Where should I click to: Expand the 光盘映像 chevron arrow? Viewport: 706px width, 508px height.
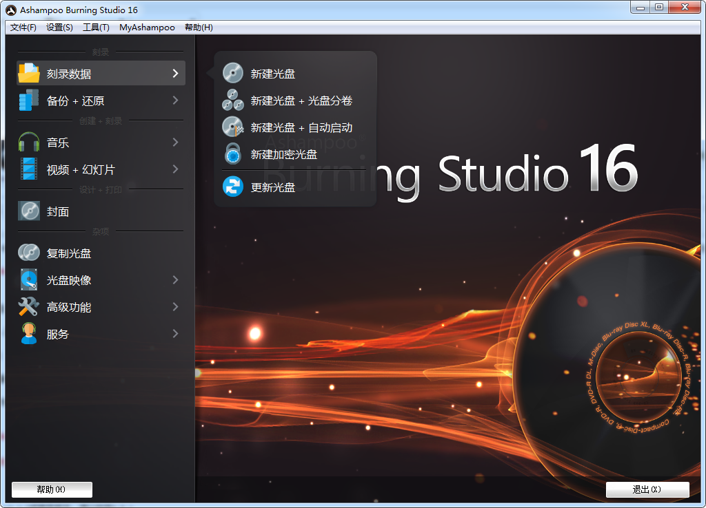pos(176,279)
